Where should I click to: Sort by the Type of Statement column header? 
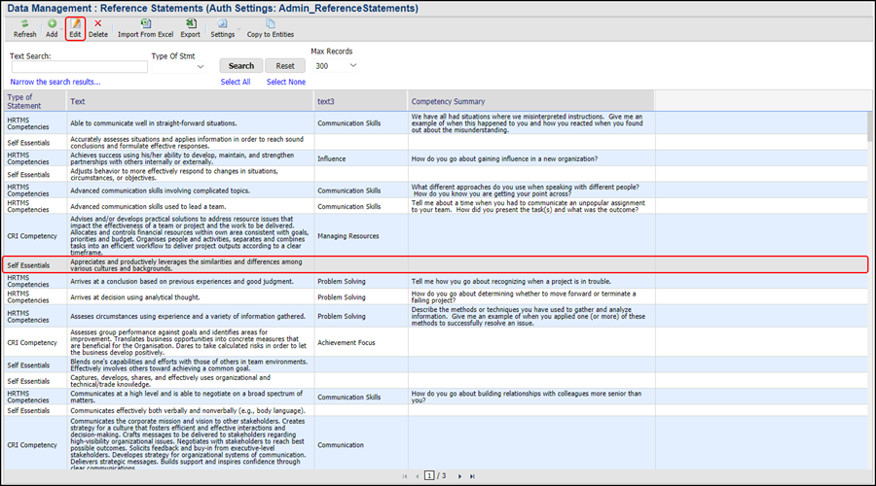(34, 100)
